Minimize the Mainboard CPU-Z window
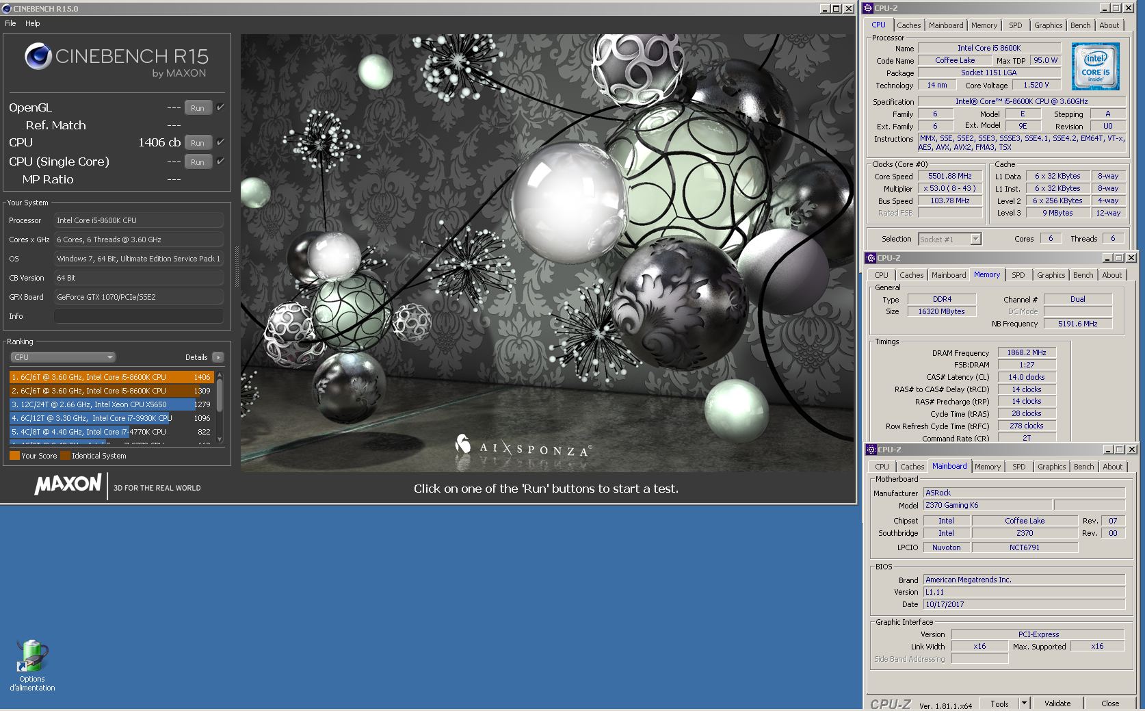Viewport: 1145px width, 711px height. [x=1108, y=450]
